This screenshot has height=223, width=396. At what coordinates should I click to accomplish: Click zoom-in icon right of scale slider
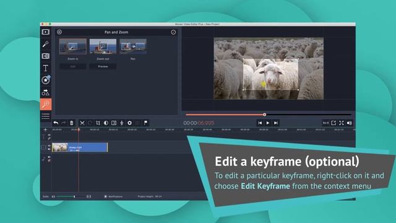coord(88,196)
